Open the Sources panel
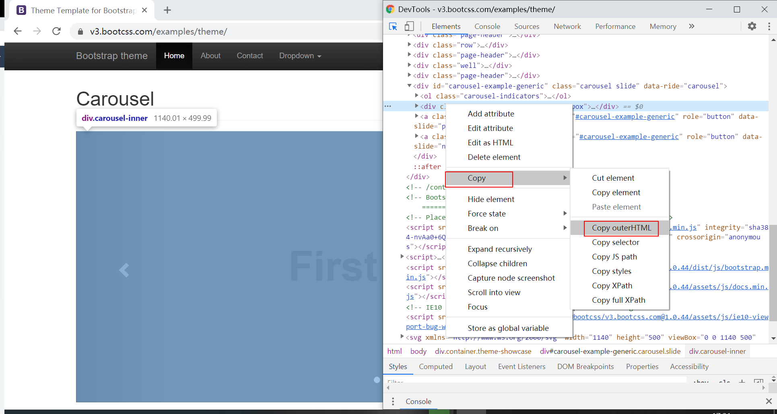777x414 pixels. (x=527, y=27)
